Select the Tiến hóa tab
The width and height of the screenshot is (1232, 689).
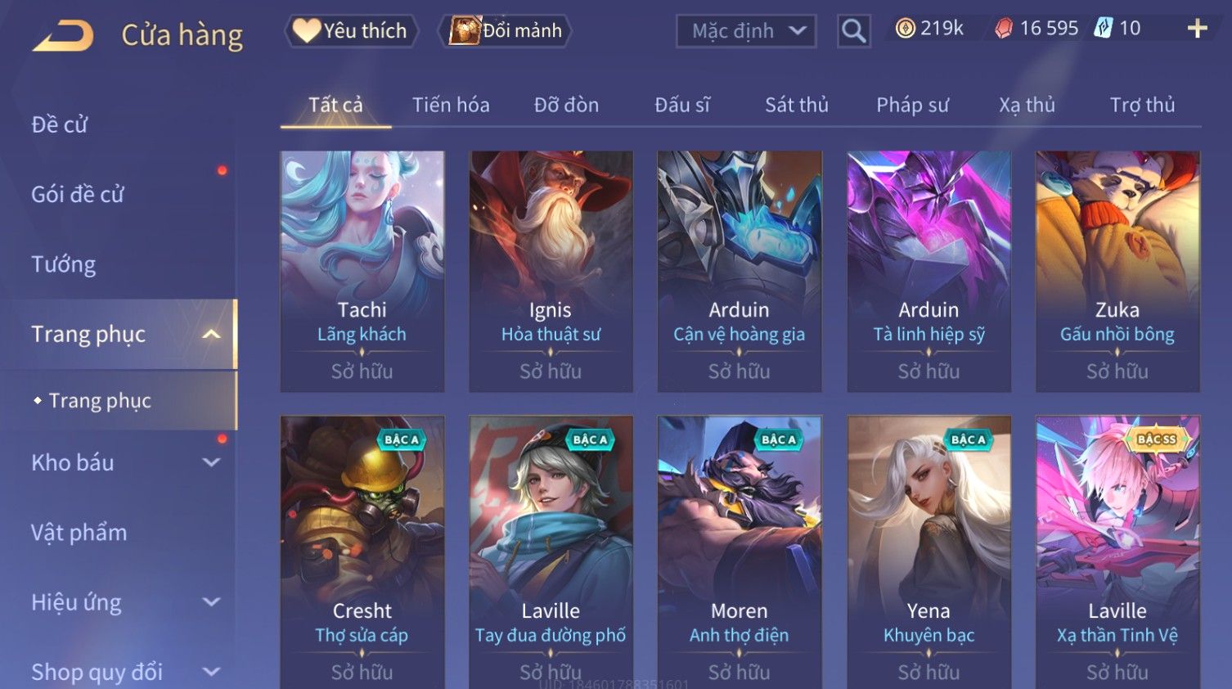pos(451,105)
